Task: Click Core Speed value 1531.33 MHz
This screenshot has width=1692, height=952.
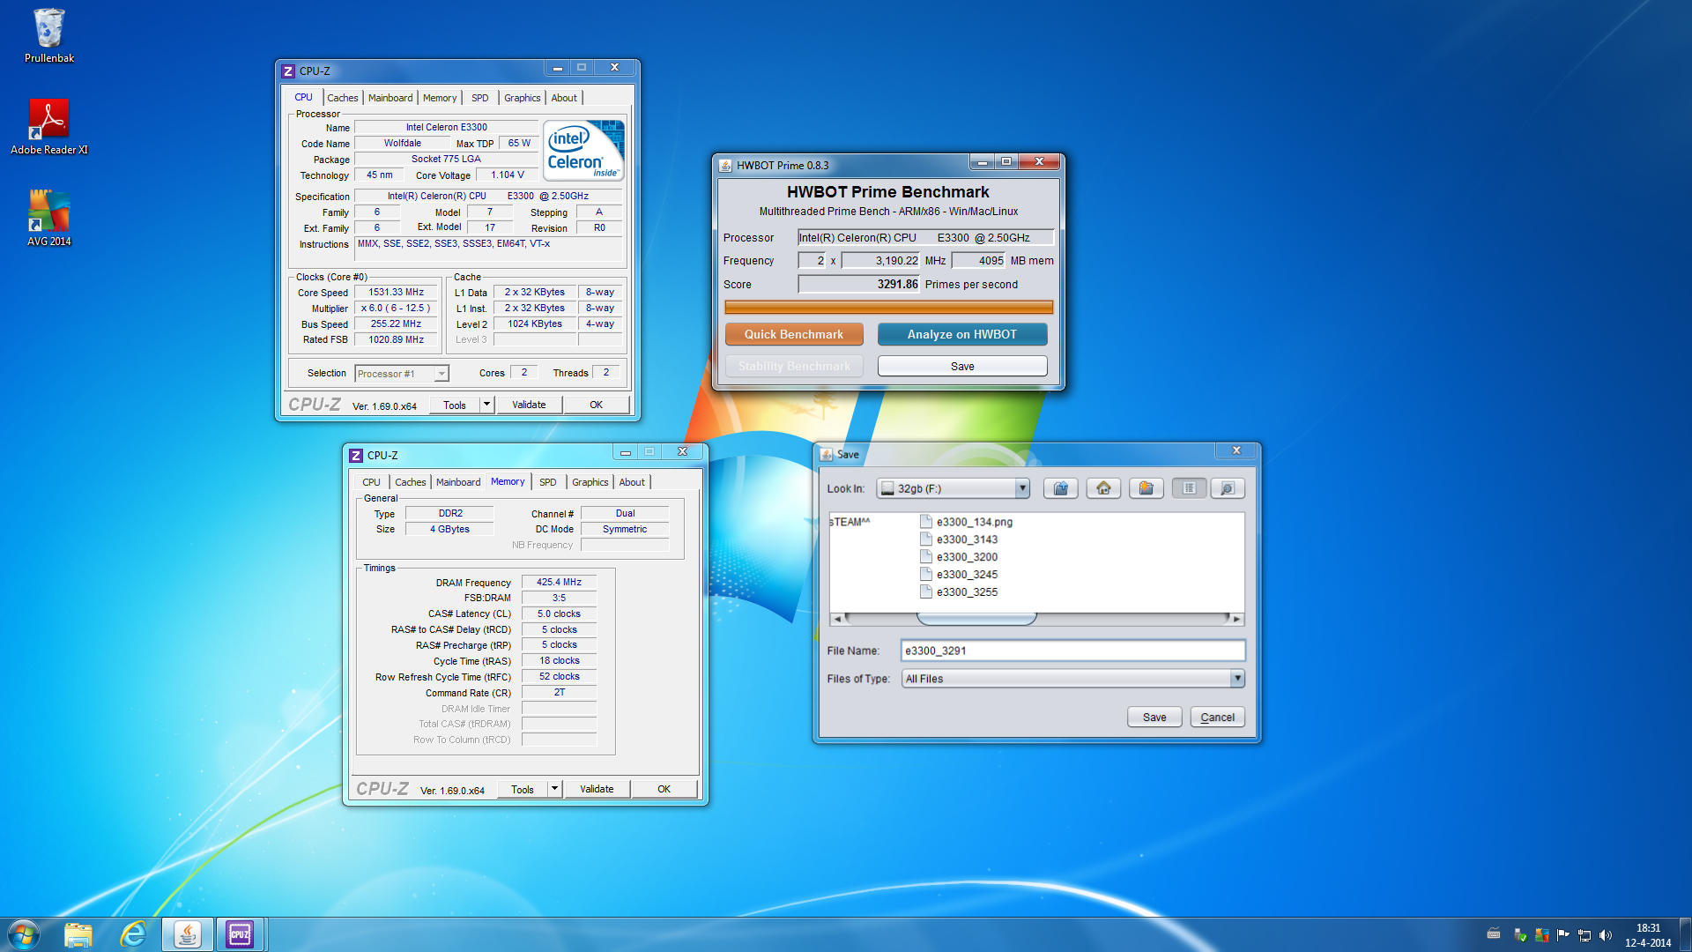Action: pos(397,292)
